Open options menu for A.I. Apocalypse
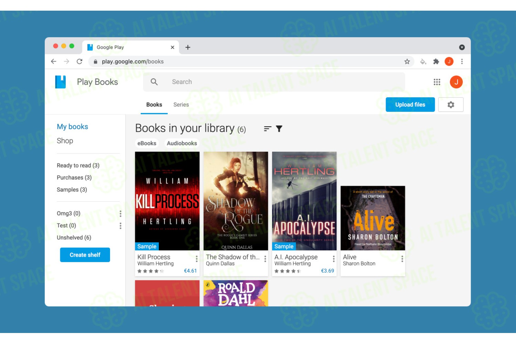Image resolution: width=516 pixels, height=344 pixels. pyautogui.click(x=334, y=259)
